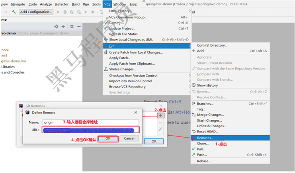Hide the project panel with minus icon
The image size is (295, 173).
pyautogui.click(x=79, y=27)
